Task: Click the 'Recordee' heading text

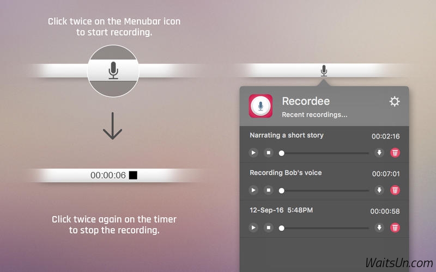Action: [x=306, y=101]
